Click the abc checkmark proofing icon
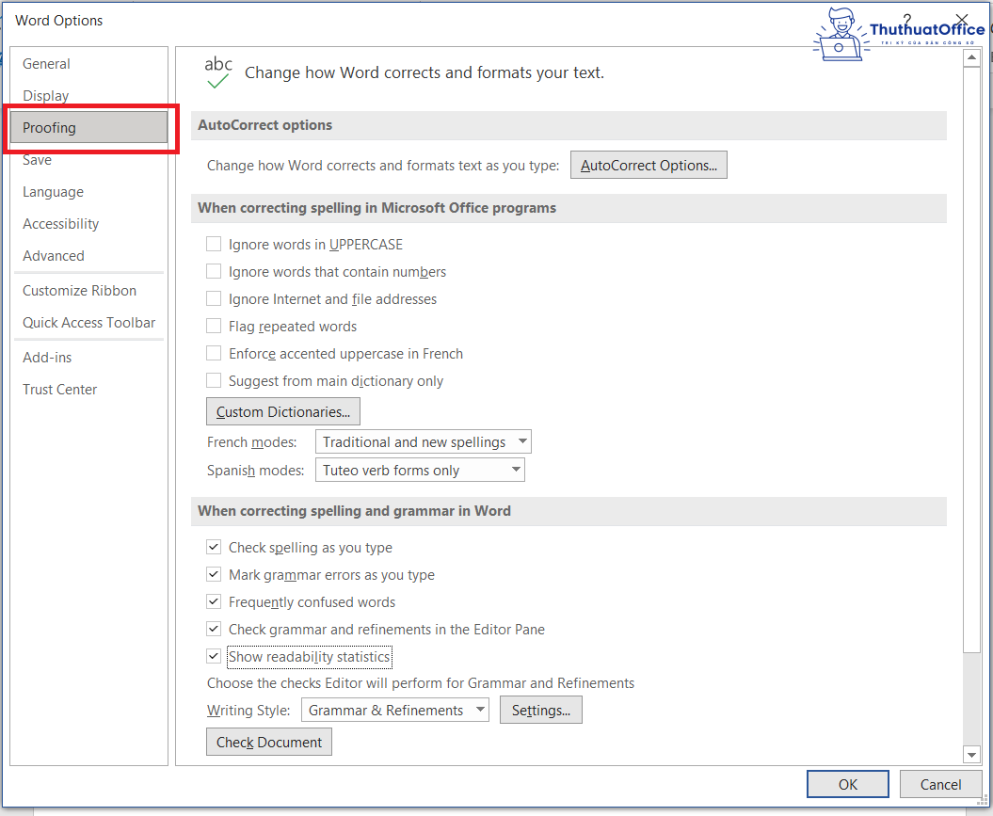Screen dimensions: 993x816 [x=217, y=72]
